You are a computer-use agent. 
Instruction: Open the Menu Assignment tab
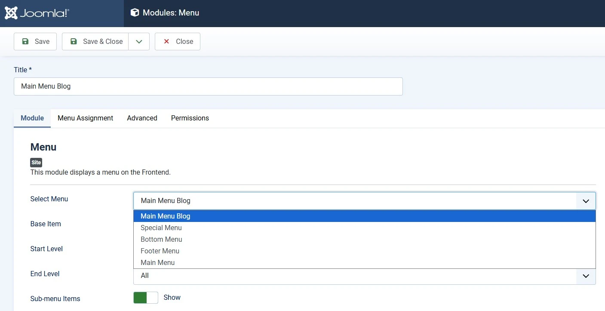(86, 118)
